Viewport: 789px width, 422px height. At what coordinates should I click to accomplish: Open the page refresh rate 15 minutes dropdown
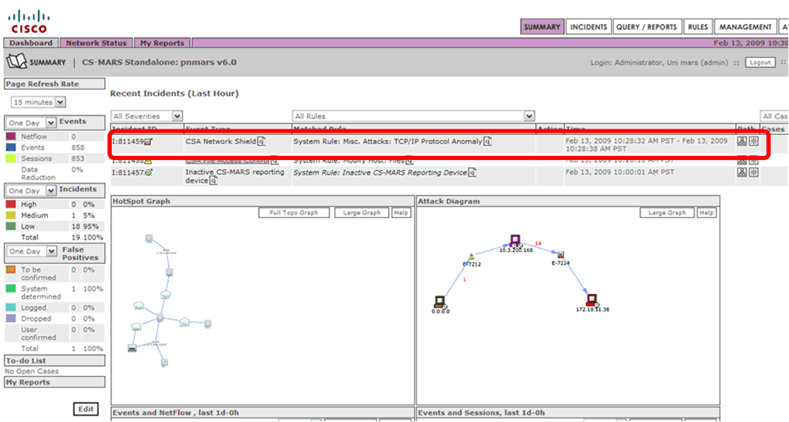(x=39, y=102)
